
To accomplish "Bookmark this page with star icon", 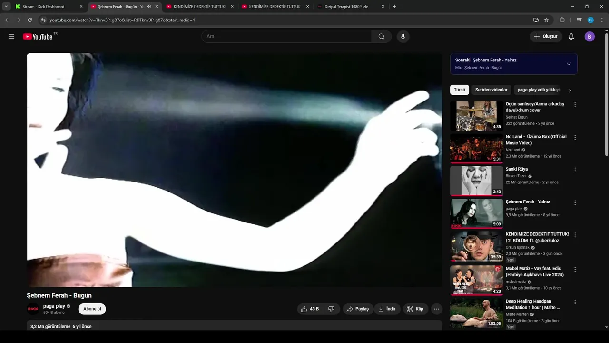I will (x=546, y=20).
